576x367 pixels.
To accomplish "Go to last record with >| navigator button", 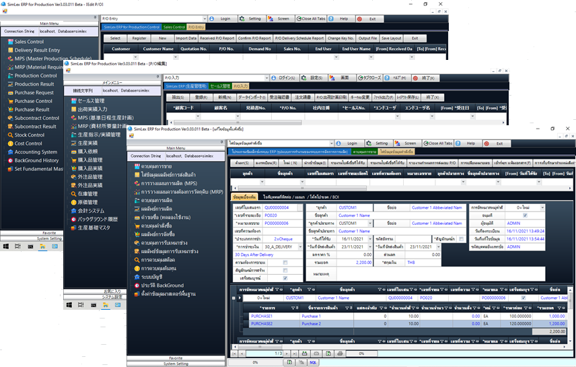I will [x=295, y=354].
